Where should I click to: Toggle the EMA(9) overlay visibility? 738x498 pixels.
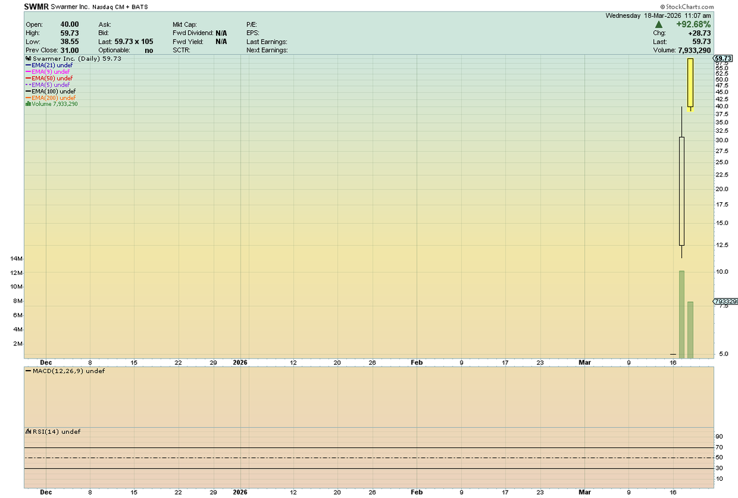tap(28, 72)
